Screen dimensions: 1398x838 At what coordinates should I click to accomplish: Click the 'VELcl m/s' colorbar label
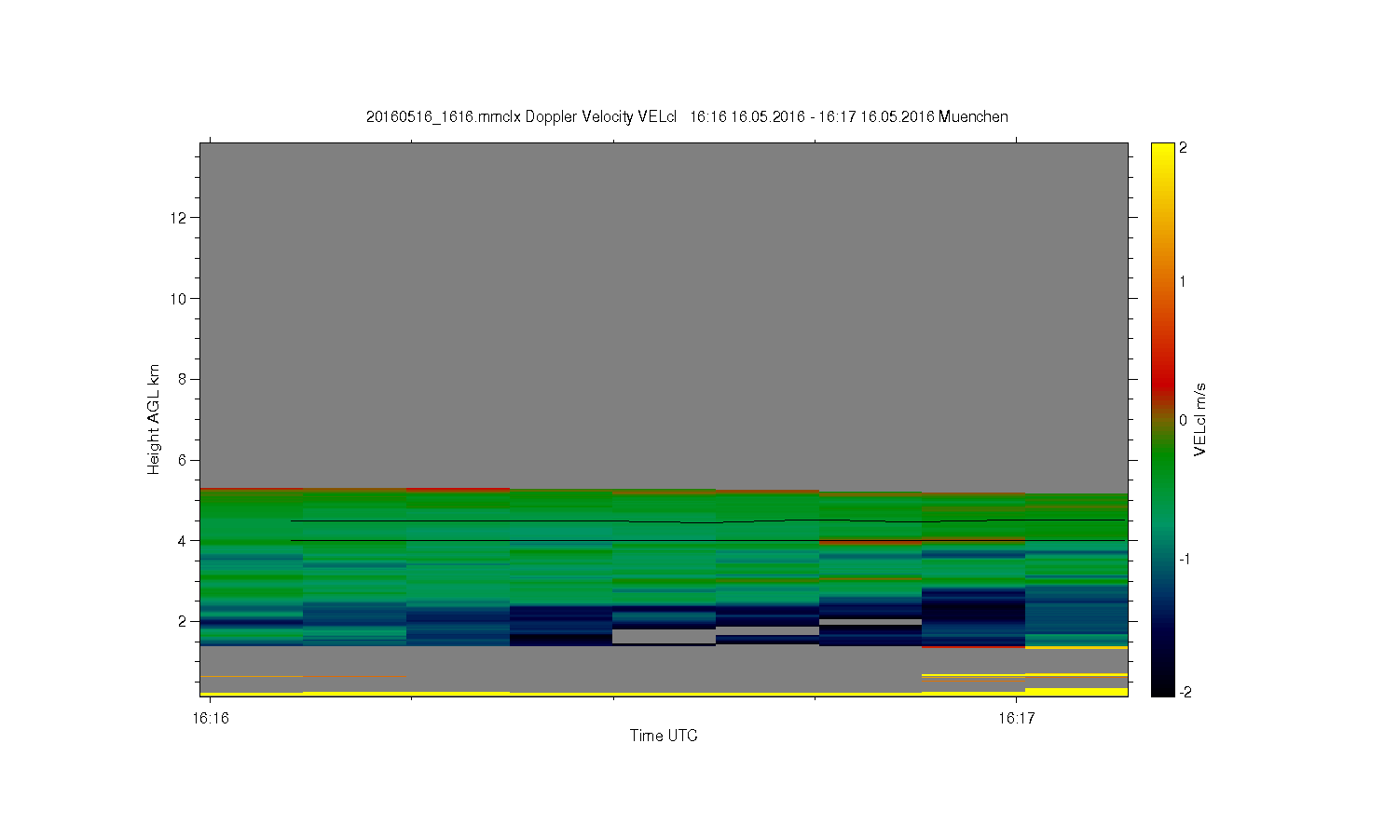[x=1200, y=419]
